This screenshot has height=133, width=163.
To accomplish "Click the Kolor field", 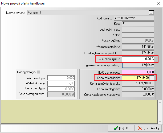I will click(x=138, y=35).
